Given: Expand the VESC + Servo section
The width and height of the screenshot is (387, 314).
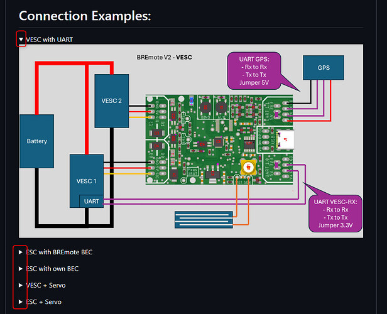Looking at the screenshot, I should pyautogui.click(x=21, y=285).
